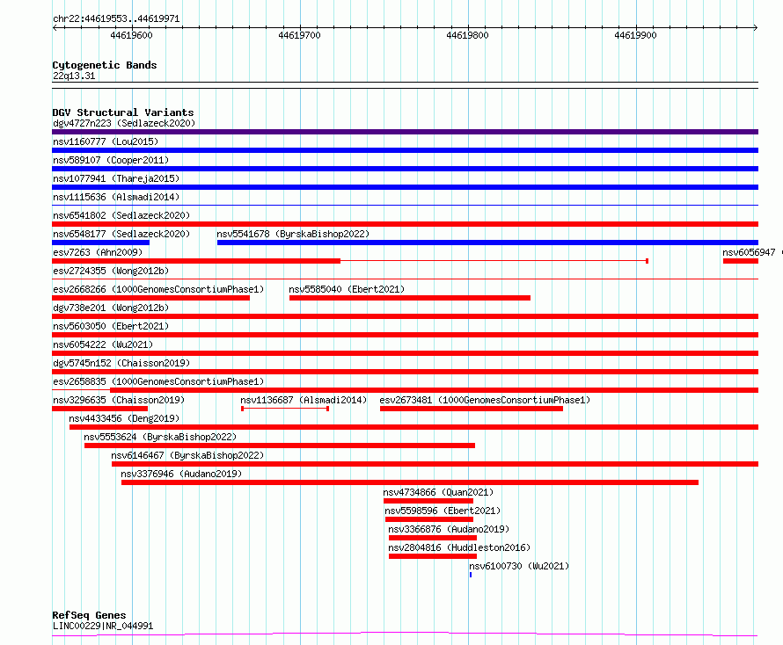The width and height of the screenshot is (783, 645).
Task: Click the red bar under nsv3296635
Action: 100,409
